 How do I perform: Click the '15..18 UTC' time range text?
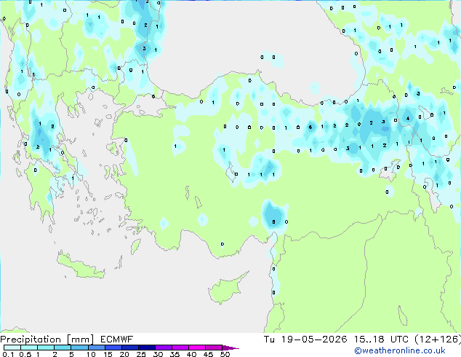381,340
